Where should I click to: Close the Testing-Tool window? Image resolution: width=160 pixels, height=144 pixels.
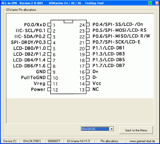tap(157, 3)
